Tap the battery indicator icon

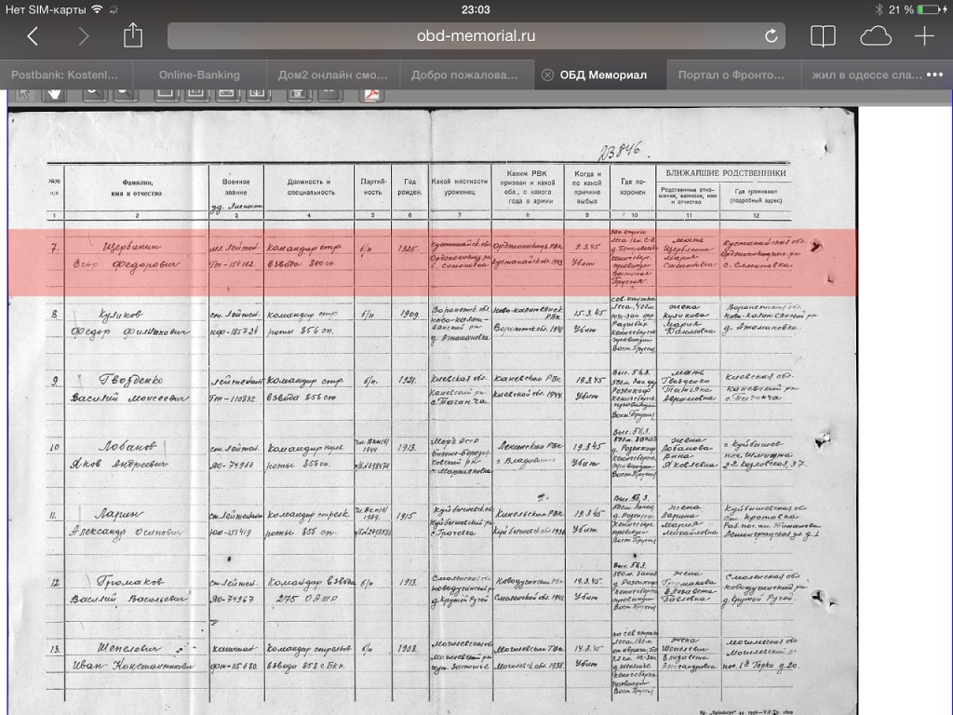tap(932, 9)
